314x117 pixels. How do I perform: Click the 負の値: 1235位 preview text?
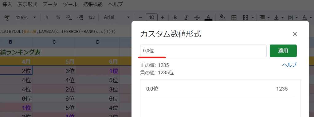point(157,72)
